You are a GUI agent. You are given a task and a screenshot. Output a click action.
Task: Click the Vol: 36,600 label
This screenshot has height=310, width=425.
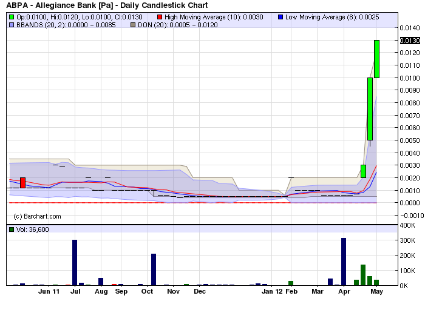click(33, 229)
